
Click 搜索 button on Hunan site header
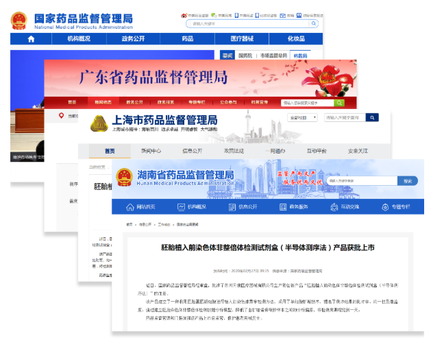pyautogui.click(x=408, y=181)
